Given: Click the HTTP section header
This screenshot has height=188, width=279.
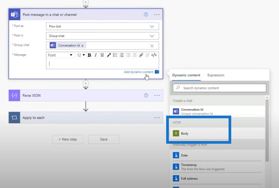Looking at the screenshot, I should pos(217,123).
